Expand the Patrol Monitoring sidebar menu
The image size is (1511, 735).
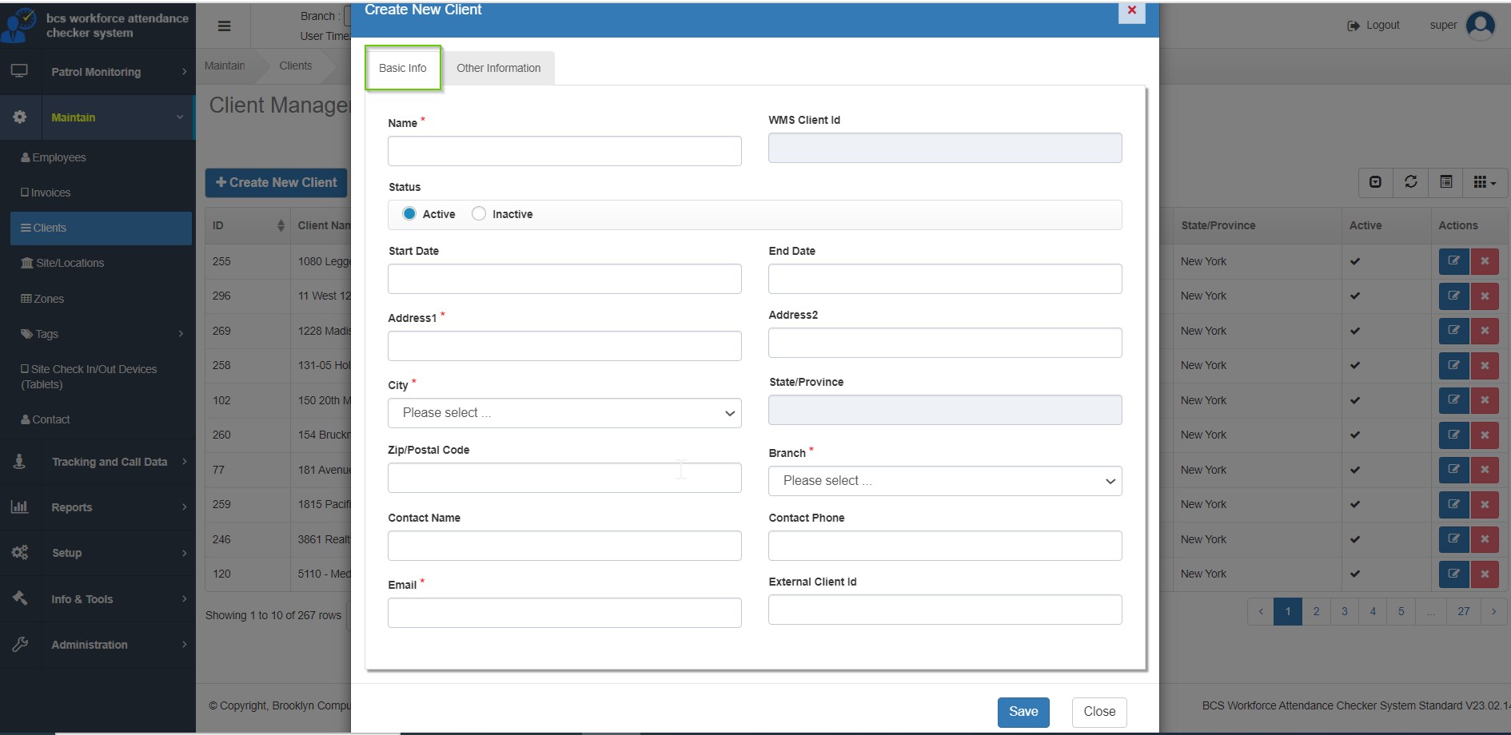(x=98, y=72)
